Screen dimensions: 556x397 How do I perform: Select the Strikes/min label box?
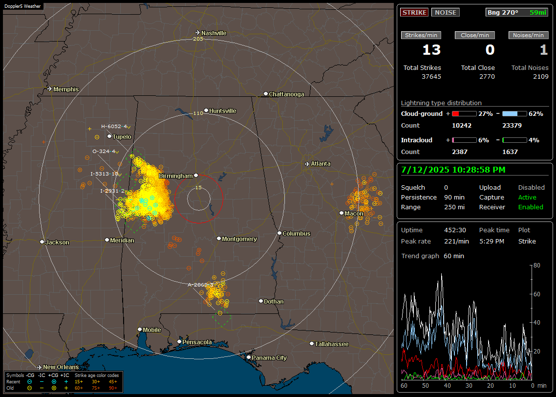tap(421, 35)
